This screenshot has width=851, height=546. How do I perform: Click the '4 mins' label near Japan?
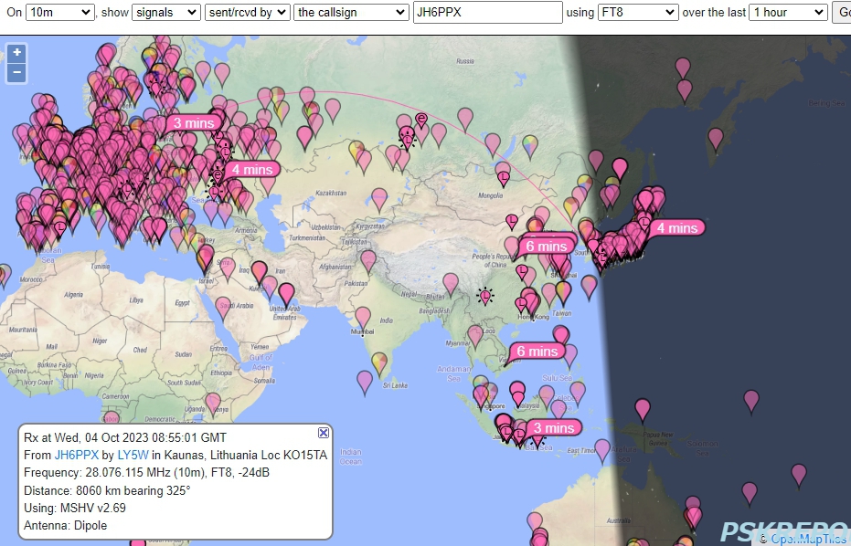676,227
